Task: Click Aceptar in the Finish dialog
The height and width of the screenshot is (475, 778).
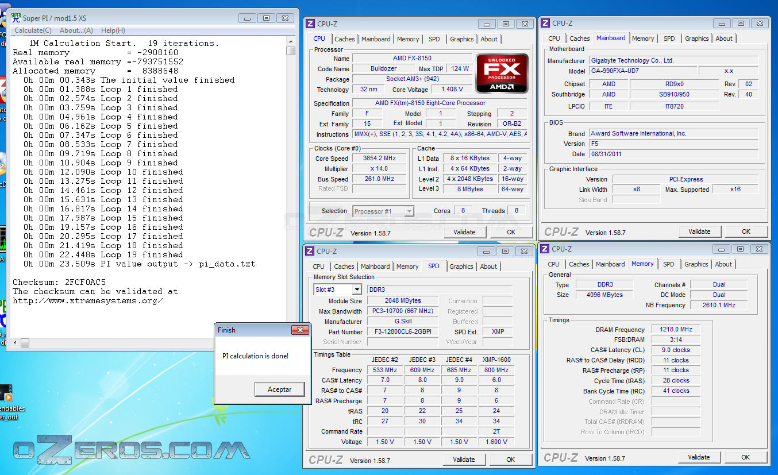Action: coord(279,389)
